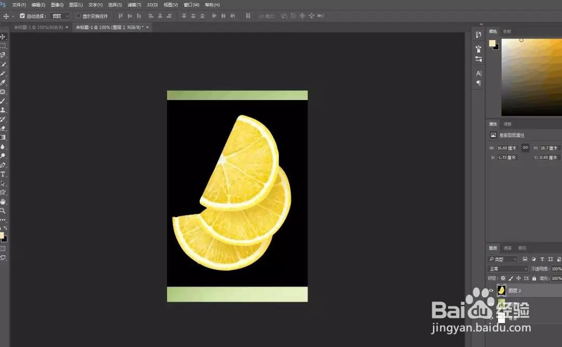Open the 图层 auto-select target dropdown
Viewport: 562px width, 347px height.
(60, 16)
